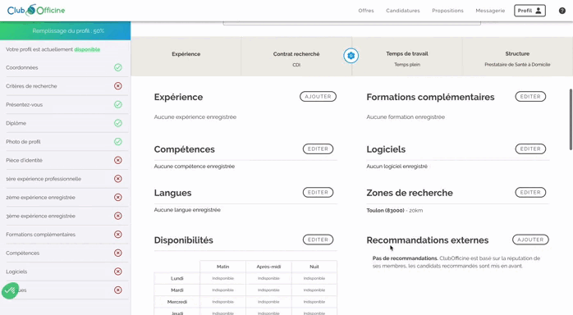Click the profile completion 50% progress bar
Viewport: 573px width, 315px height.
(x=65, y=30)
